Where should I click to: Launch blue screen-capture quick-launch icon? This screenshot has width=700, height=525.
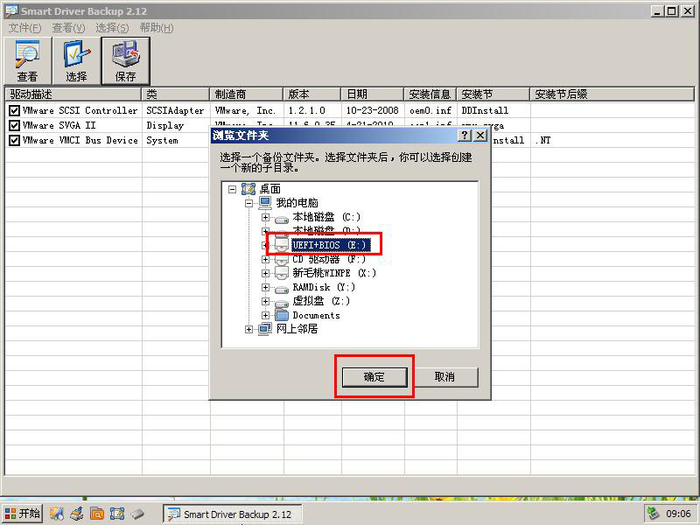[x=117, y=514]
